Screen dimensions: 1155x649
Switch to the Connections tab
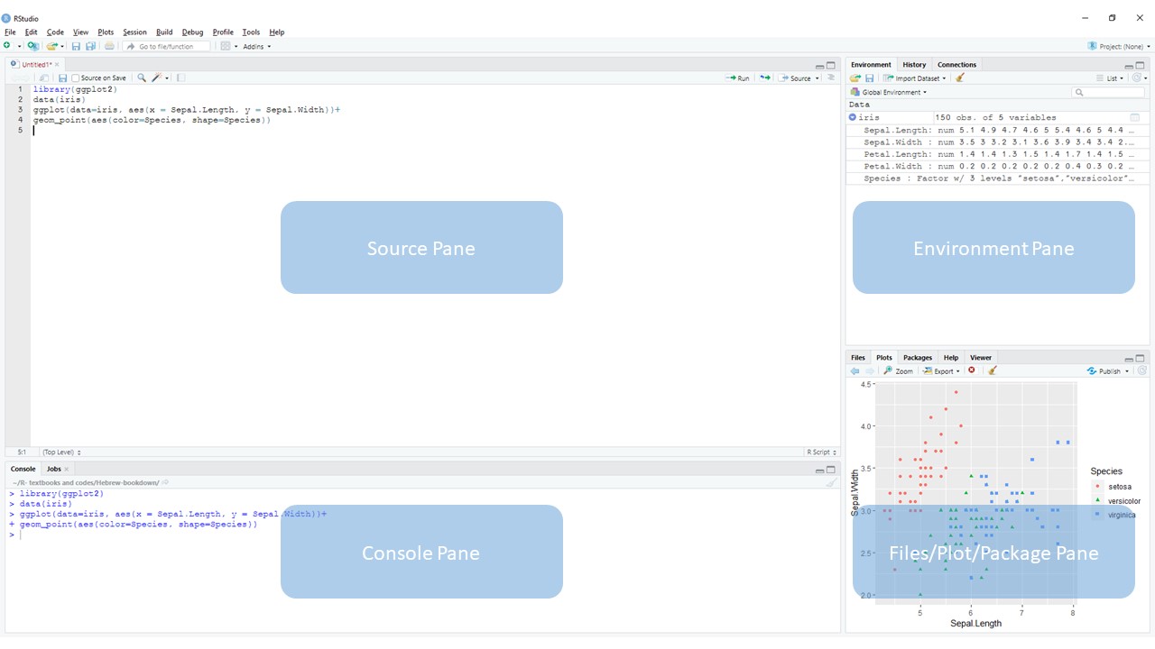(x=956, y=65)
